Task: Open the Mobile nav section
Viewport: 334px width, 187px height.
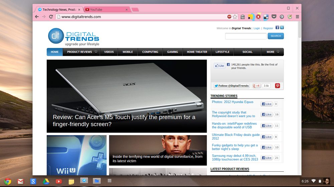Action: (128, 52)
